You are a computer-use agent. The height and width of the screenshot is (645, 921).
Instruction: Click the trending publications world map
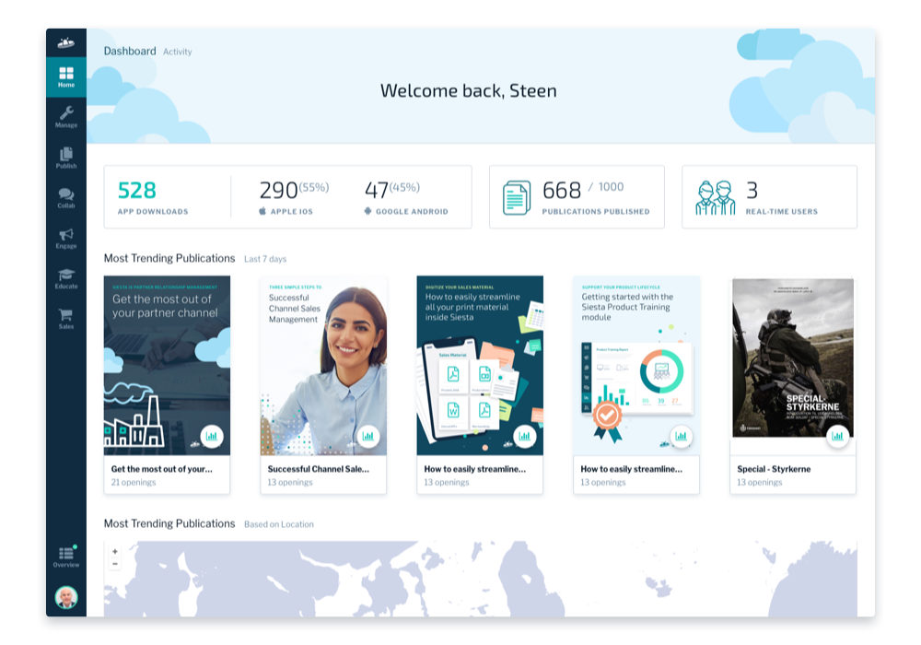tap(481, 579)
